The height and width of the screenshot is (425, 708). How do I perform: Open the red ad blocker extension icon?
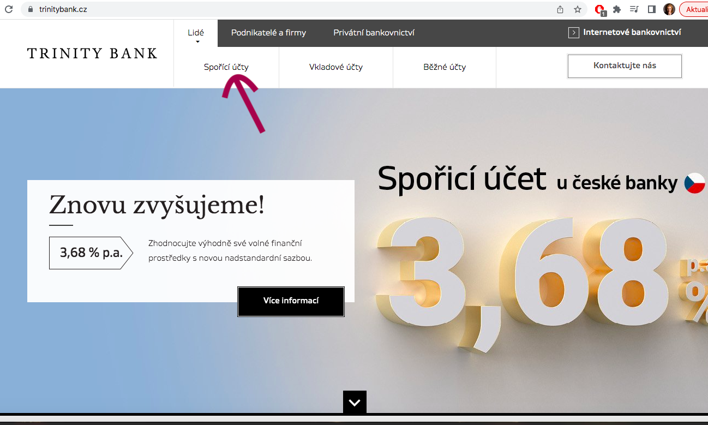click(x=599, y=9)
